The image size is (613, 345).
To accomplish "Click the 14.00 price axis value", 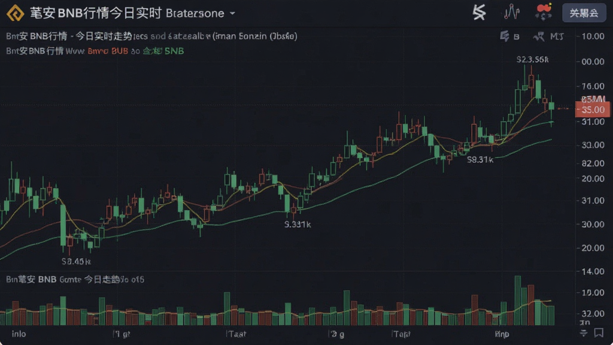I will (x=593, y=271).
